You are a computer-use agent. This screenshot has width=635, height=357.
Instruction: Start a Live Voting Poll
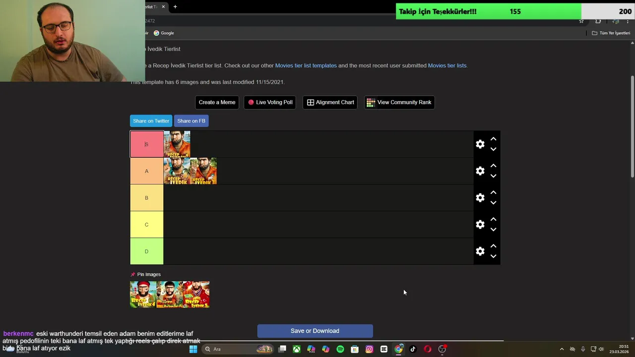270,102
